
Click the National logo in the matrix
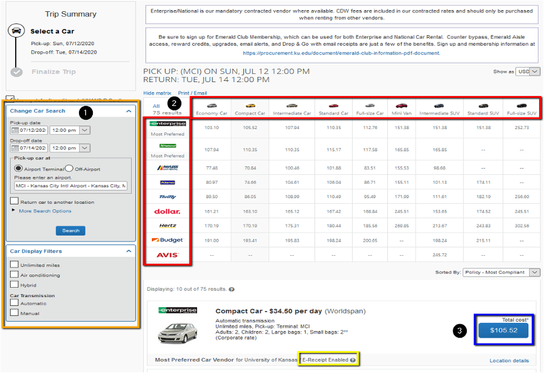(168, 146)
